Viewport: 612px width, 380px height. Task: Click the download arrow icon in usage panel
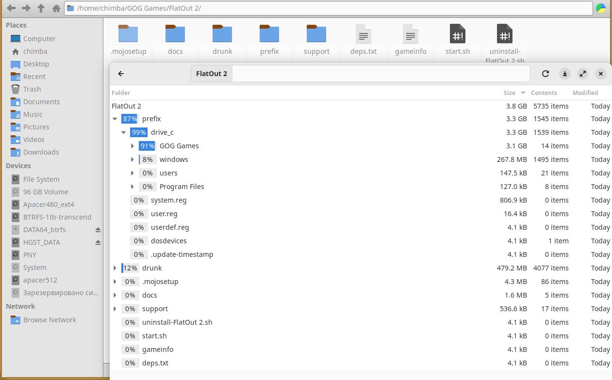pyautogui.click(x=564, y=74)
